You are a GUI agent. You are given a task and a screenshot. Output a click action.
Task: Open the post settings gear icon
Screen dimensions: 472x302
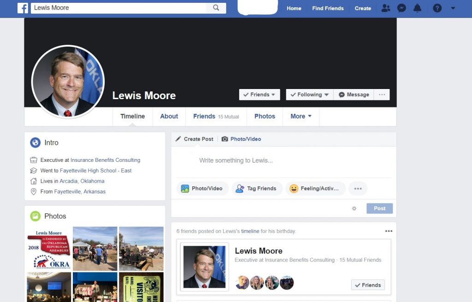click(x=354, y=208)
